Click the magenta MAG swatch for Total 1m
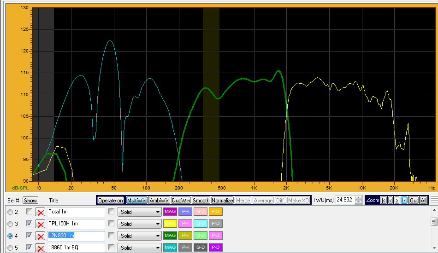 click(x=170, y=212)
